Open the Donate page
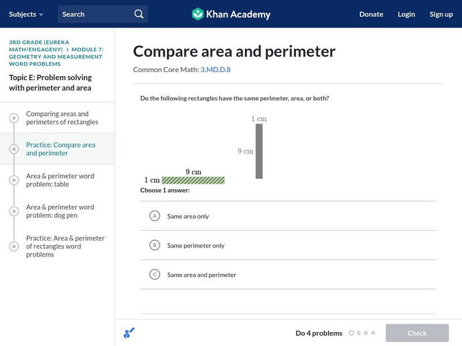462x346 pixels. (x=371, y=14)
